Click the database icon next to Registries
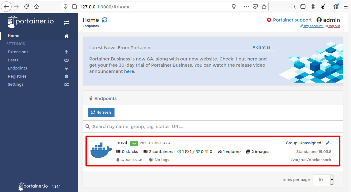 [x=66, y=76]
